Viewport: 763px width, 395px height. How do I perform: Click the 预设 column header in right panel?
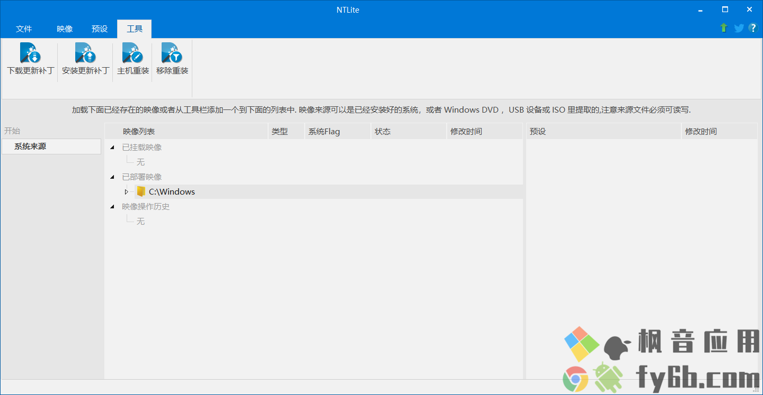pyautogui.click(x=604, y=131)
